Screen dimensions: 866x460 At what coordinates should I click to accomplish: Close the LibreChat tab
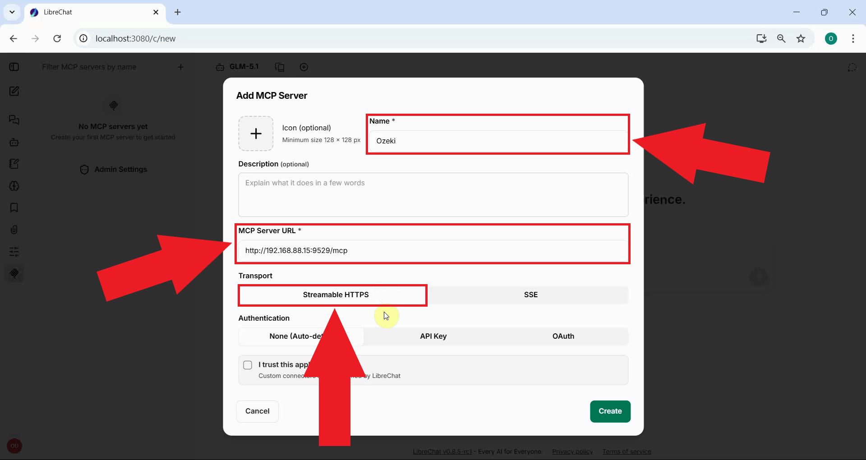pyautogui.click(x=156, y=12)
